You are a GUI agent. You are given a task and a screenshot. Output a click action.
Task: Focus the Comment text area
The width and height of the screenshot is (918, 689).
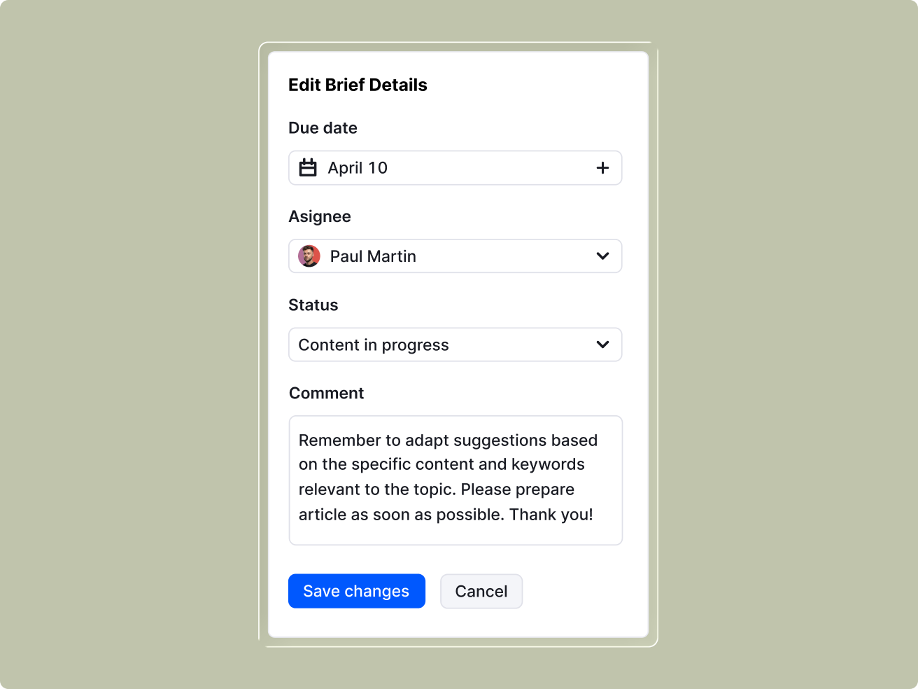click(456, 480)
